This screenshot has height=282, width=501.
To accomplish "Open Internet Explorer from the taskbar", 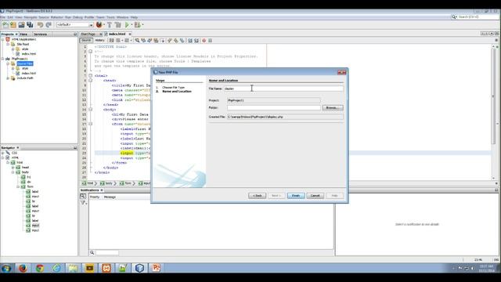I will pos(56,268).
